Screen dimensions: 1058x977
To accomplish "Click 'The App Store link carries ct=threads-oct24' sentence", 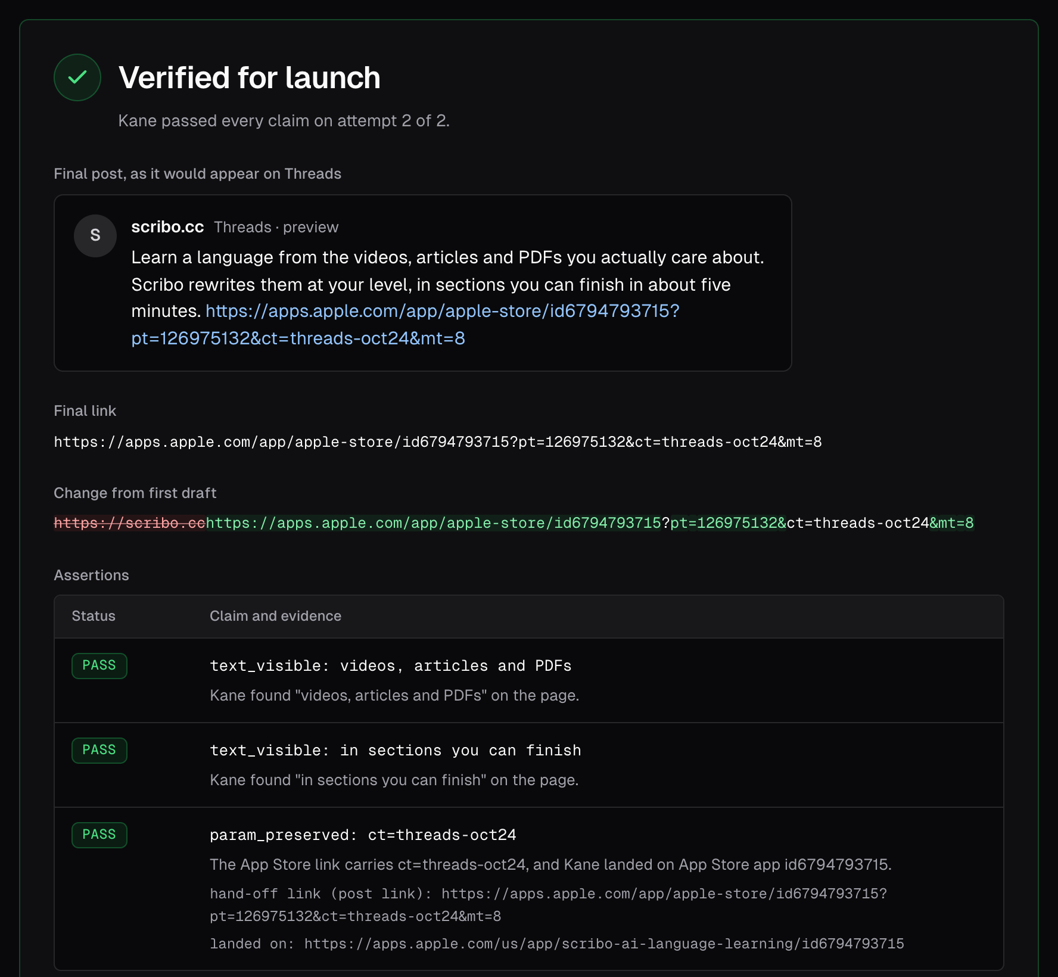I will pos(550,865).
